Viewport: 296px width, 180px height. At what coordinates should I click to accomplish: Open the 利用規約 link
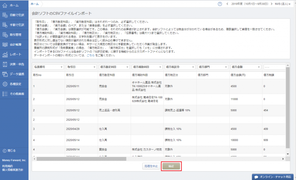[x=7, y=166]
